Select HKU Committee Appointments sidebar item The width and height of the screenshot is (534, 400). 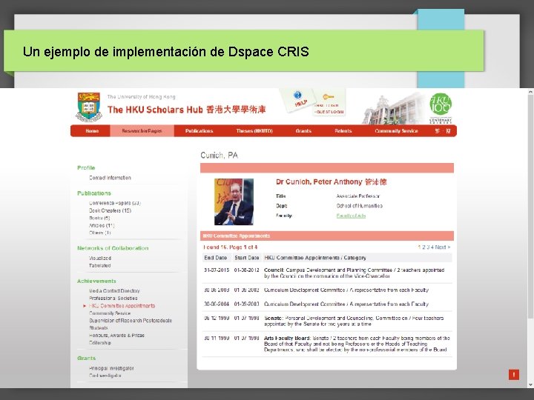[122, 306]
